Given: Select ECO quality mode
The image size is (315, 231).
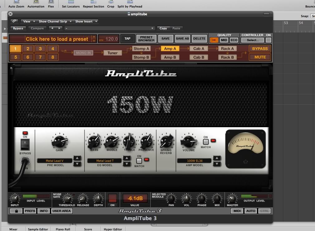Looking at the screenshot, I should pos(234,40).
